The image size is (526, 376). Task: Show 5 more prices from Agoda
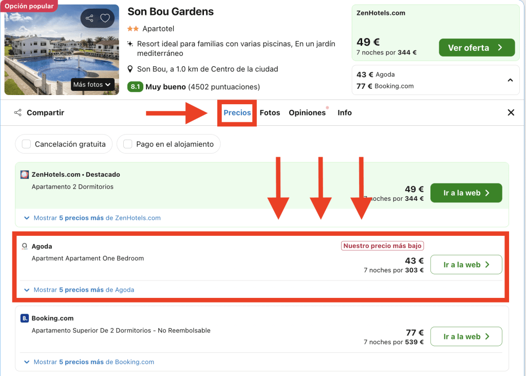click(84, 290)
